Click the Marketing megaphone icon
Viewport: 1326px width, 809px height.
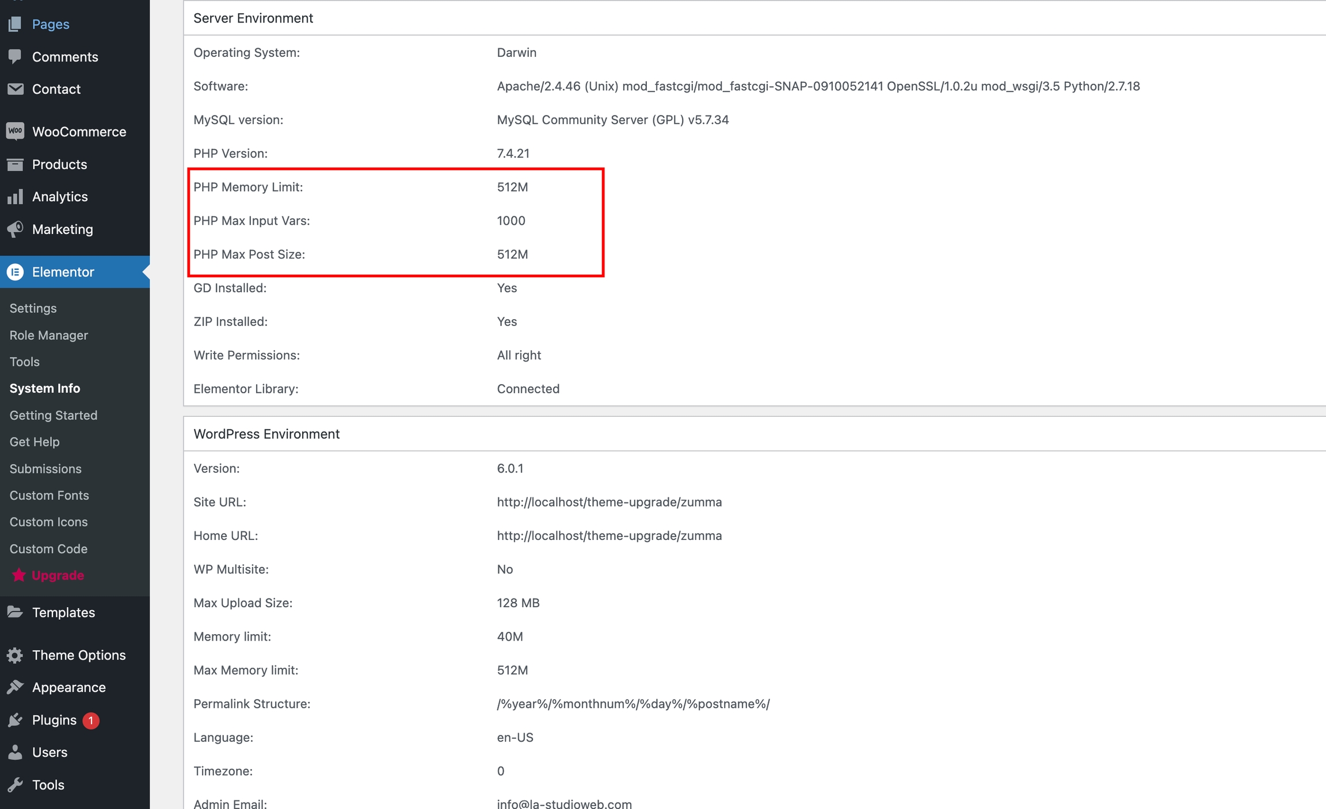coord(16,229)
